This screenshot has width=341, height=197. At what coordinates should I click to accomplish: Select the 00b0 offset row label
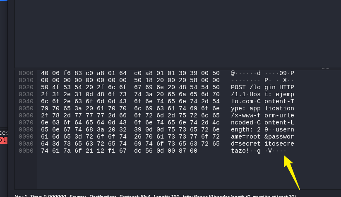[x=26, y=151]
